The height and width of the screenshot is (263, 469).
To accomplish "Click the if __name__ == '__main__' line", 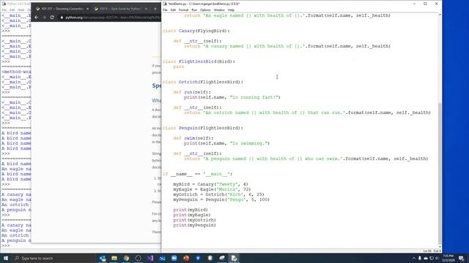I will 197,174.
